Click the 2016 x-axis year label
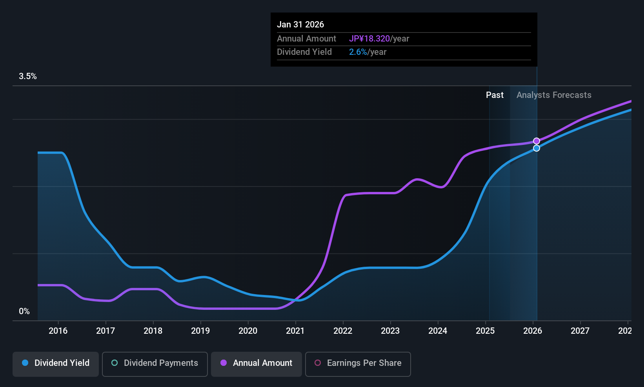 click(58, 331)
